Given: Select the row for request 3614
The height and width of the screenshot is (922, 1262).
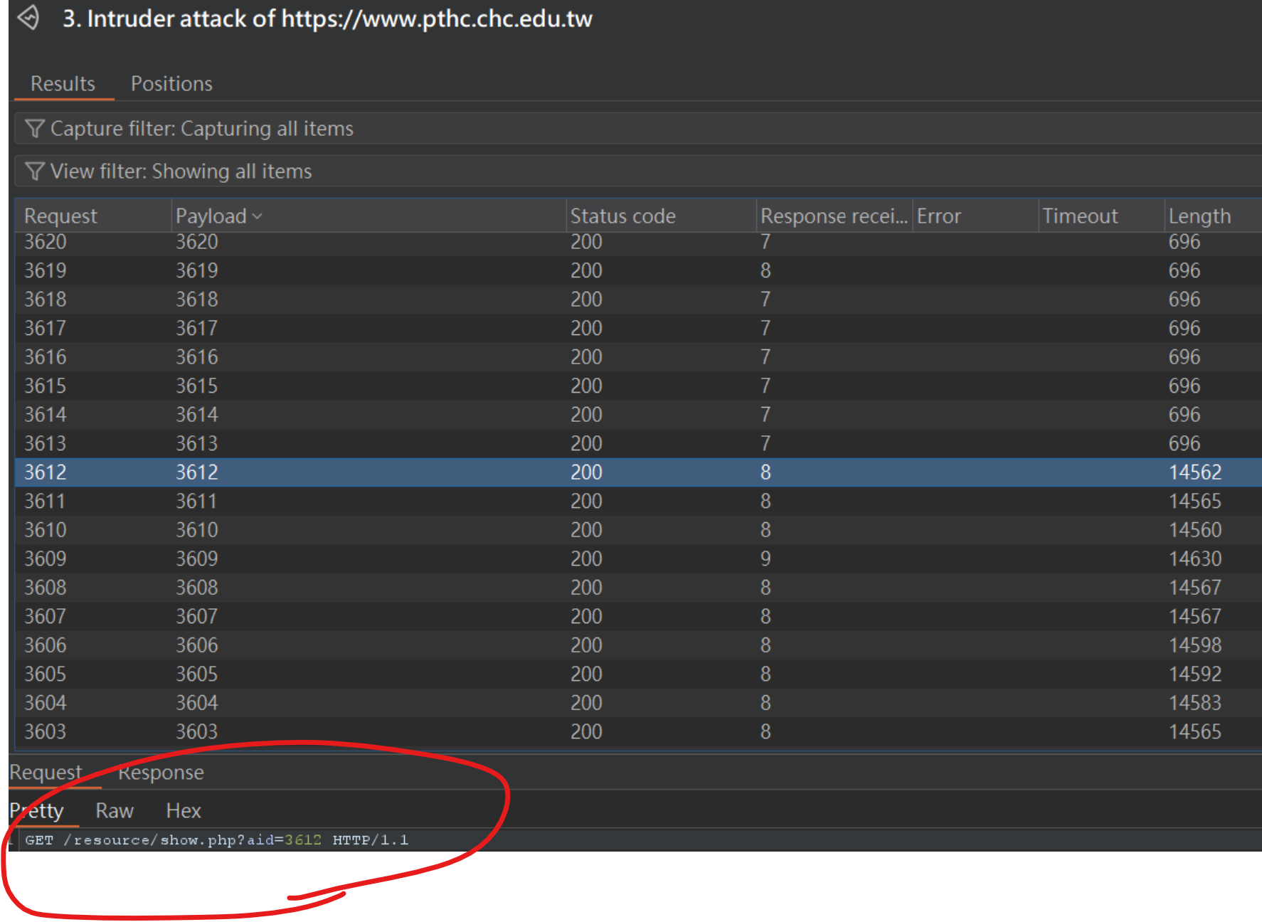Looking at the screenshot, I should click(x=638, y=415).
